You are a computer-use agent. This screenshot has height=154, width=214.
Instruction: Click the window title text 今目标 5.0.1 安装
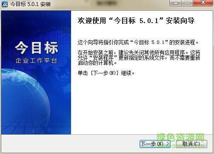coord(31,4)
